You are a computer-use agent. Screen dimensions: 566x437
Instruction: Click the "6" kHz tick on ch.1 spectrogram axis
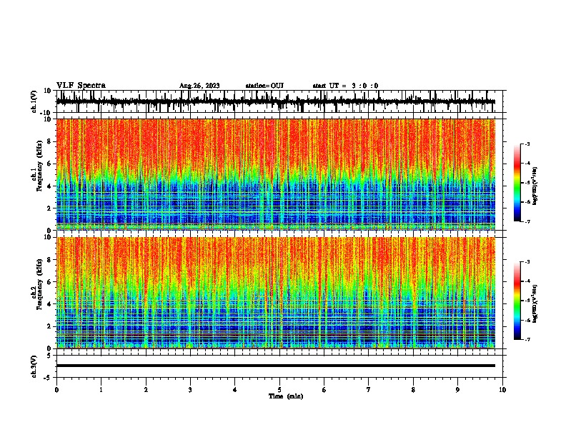tap(50, 164)
